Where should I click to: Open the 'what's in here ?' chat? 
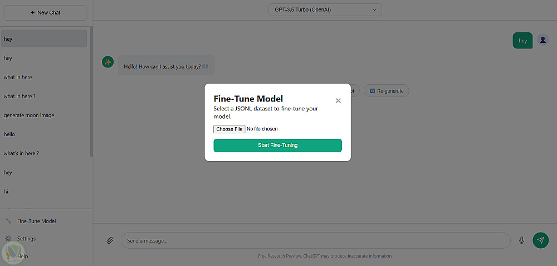[x=21, y=153]
